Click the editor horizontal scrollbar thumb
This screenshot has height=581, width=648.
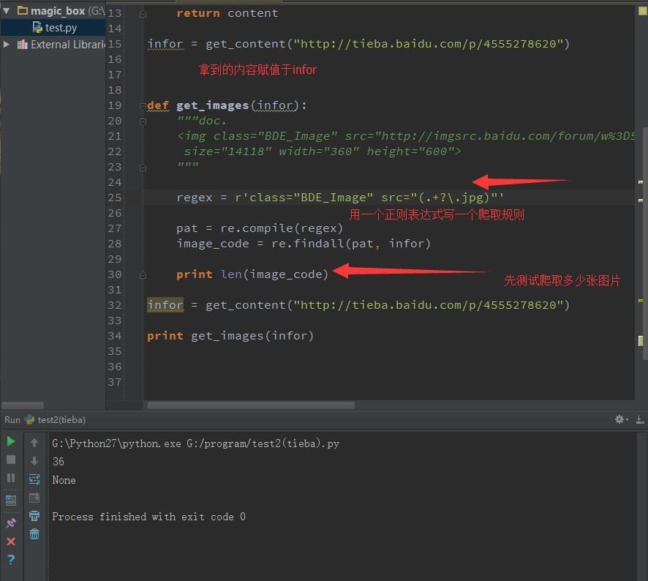pos(252,405)
